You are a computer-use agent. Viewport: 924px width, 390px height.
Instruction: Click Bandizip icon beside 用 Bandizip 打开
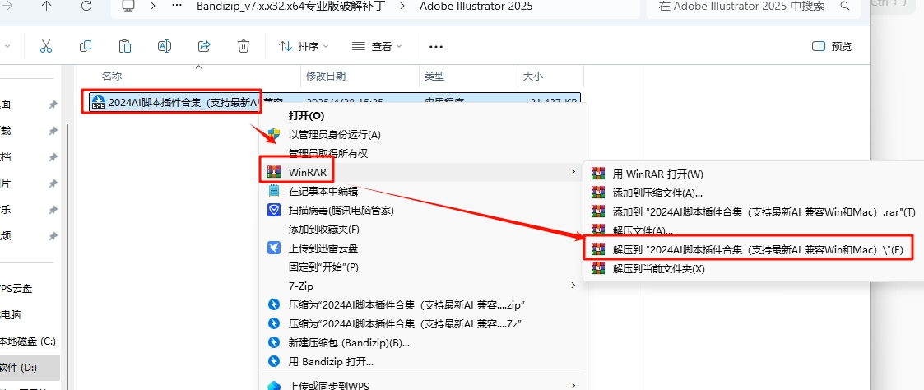(x=273, y=361)
